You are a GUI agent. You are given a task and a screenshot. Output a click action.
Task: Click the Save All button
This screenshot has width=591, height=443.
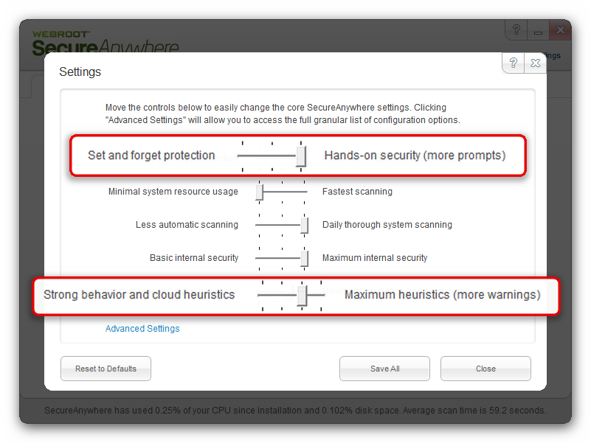pyautogui.click(x=384, y=369)
